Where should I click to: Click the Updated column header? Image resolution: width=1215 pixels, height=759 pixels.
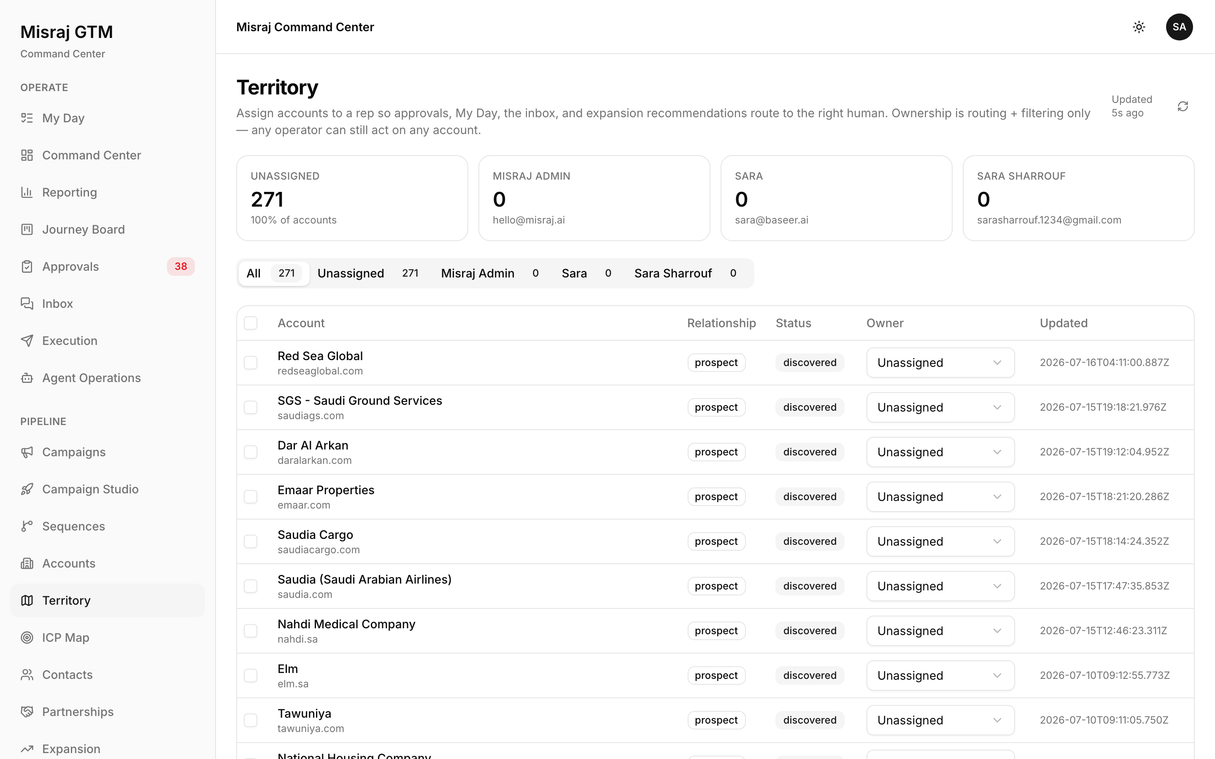tap(1064, 323)
